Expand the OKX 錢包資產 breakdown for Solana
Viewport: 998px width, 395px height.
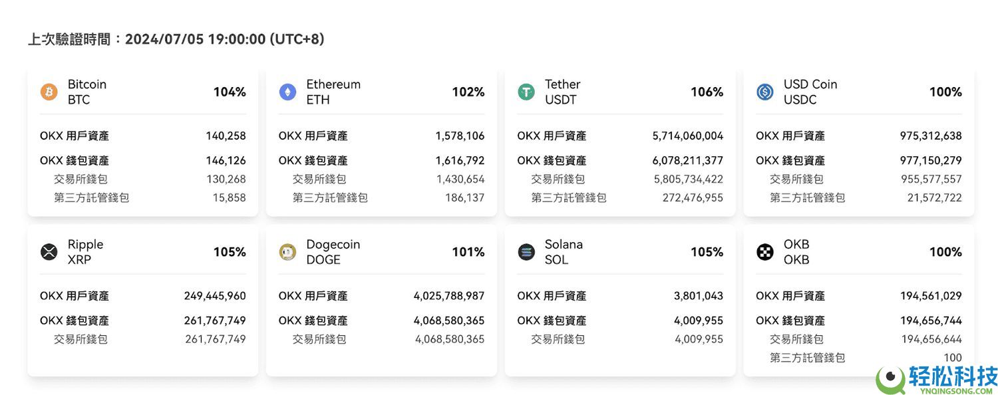(x=619, y=321)
